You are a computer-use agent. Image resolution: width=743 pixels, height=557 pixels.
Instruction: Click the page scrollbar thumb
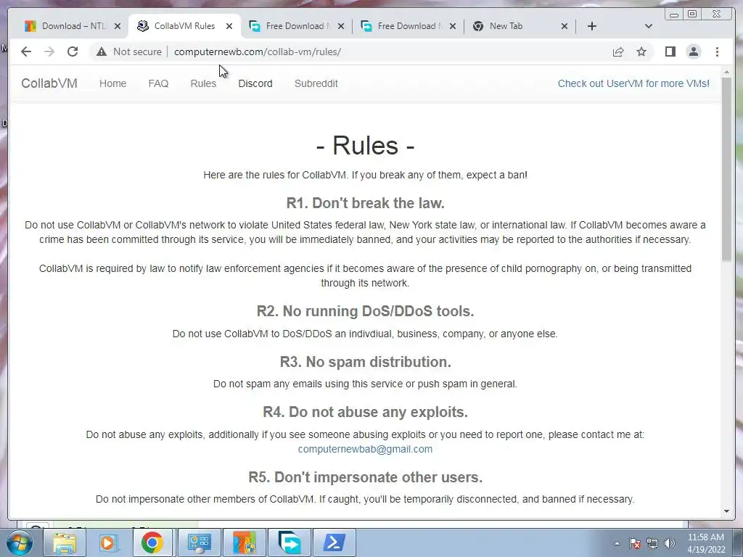point(727,169)
